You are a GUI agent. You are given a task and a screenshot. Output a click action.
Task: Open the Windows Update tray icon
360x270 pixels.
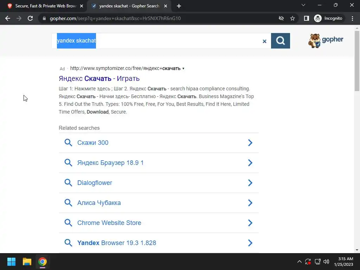(x=308, y=262)
